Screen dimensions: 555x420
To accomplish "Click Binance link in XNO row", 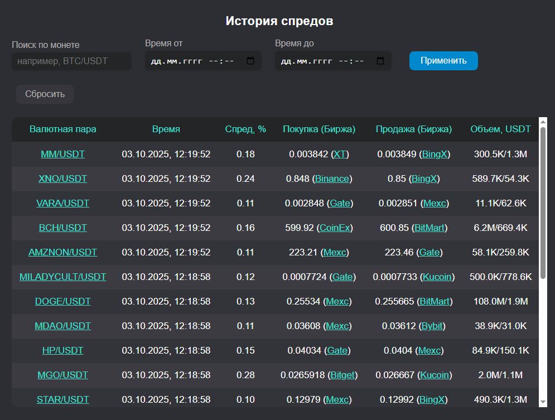I will point(332,178).
